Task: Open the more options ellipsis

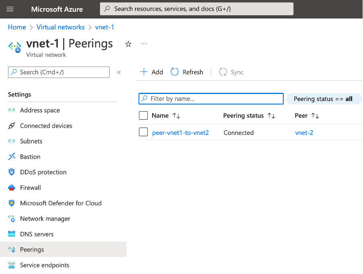Action: point(144,44)
